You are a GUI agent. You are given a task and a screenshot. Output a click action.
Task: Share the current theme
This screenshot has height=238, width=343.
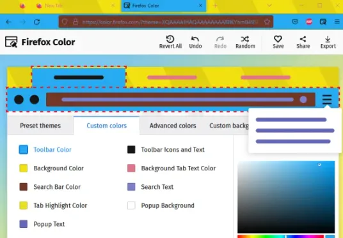303,42
